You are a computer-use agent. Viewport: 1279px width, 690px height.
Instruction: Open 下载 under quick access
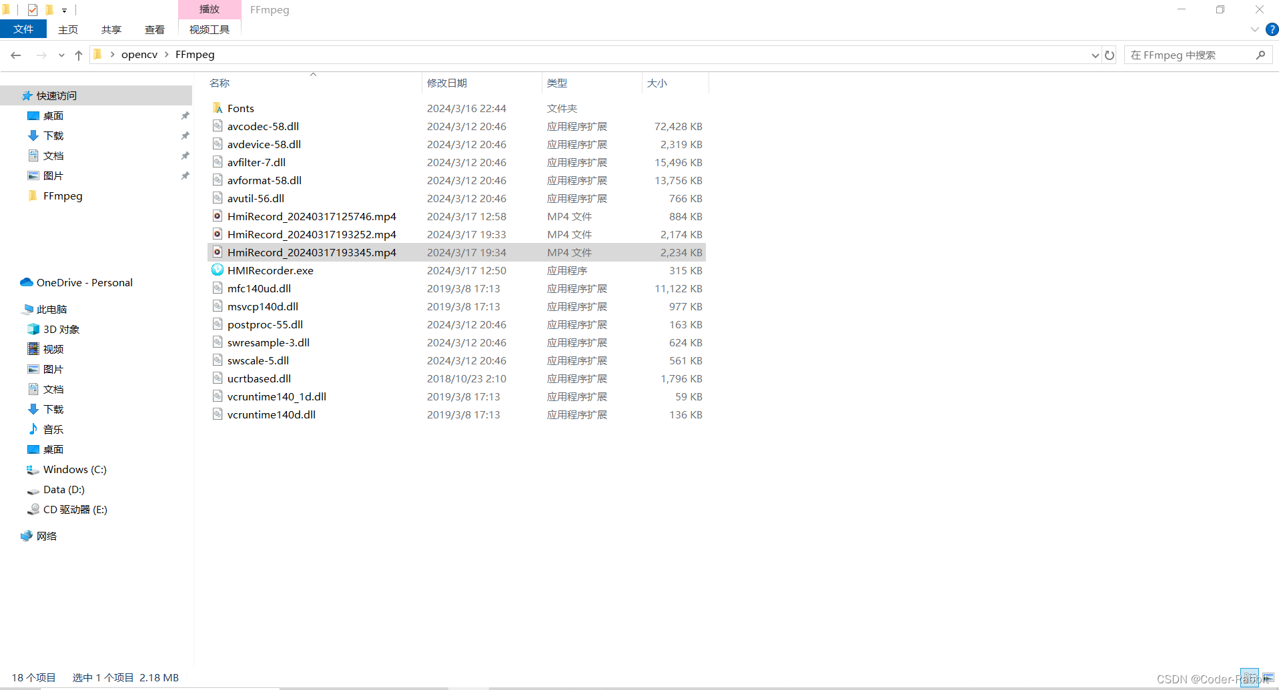click(53, 136)
